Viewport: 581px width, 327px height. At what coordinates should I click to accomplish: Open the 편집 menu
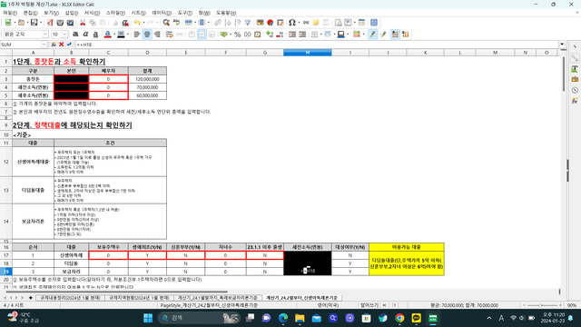click(30, 13)
